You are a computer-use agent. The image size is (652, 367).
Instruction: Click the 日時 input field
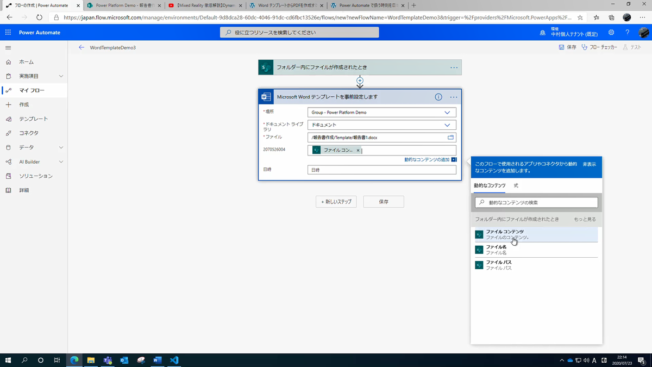(381, 170)
